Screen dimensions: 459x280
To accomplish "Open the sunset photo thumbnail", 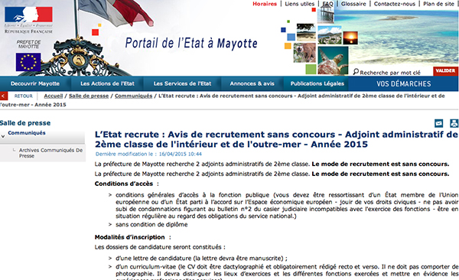I will pos(350,38).
